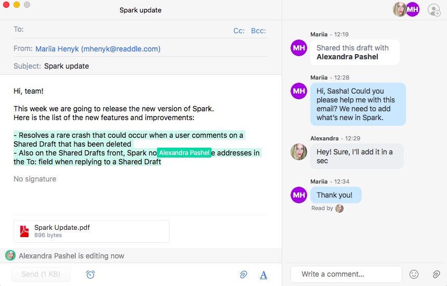447x286 pixels.
Task: Click the add collaborator icon
Action: [x=434, y=10]
